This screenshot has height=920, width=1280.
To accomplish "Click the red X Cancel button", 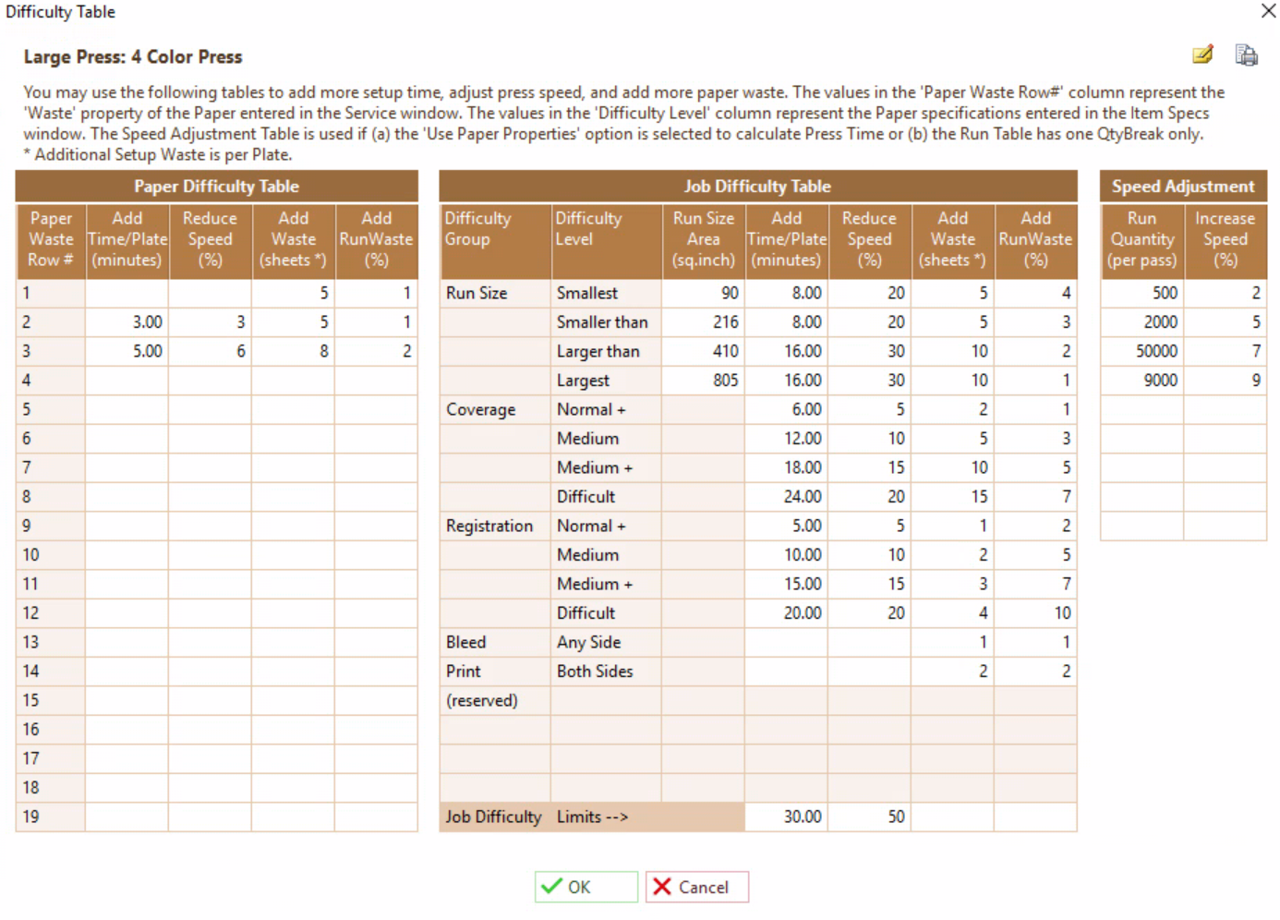I will click(696, 887).
